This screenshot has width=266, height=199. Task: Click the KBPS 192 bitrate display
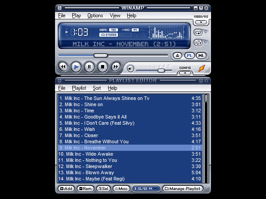coord(109,30)
